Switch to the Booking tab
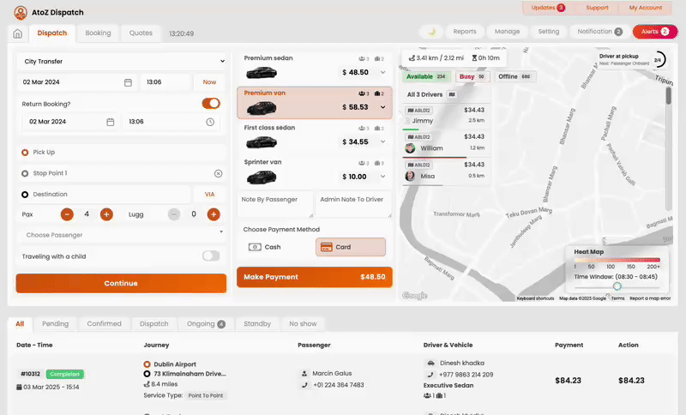The width and height of the screenshot is (686, 415). tap(98, 33)
